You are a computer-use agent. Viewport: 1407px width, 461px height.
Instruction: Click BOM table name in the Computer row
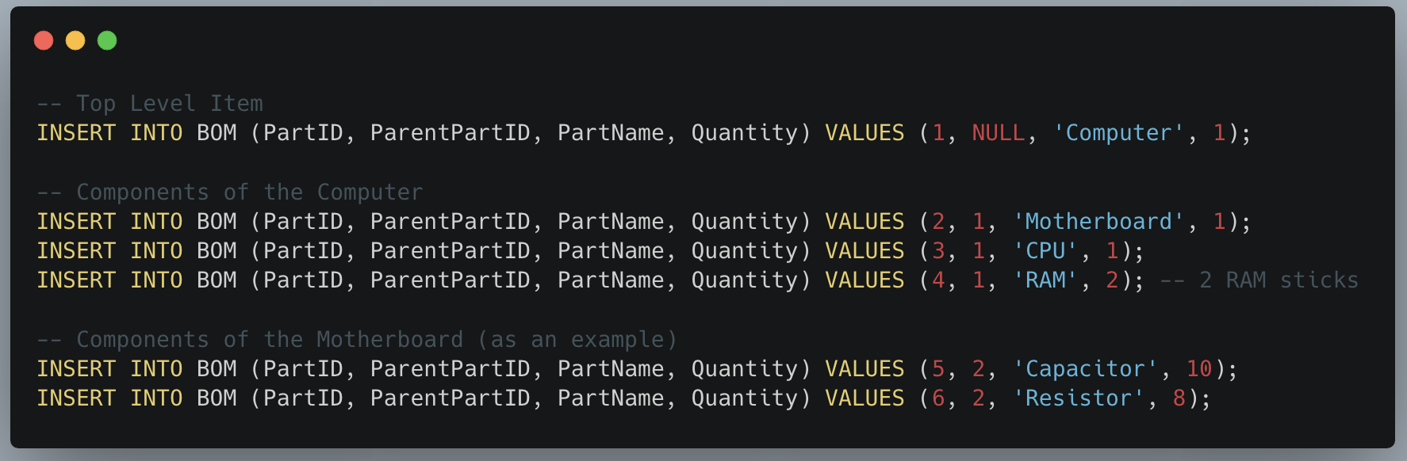pos(217,133)
